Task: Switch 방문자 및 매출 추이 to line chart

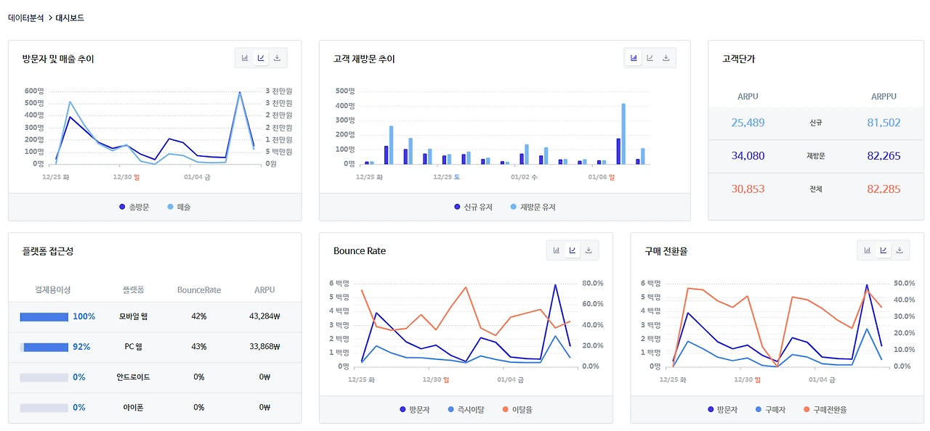Action: coord(261,58)
